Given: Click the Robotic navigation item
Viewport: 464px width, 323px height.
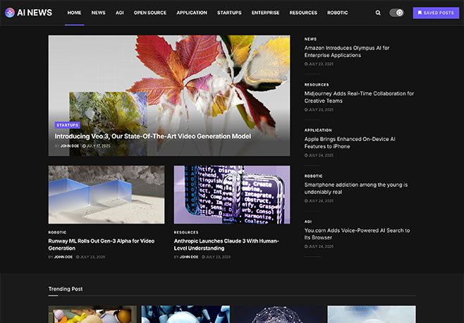Looking at the screenshot, I should 337,13.
